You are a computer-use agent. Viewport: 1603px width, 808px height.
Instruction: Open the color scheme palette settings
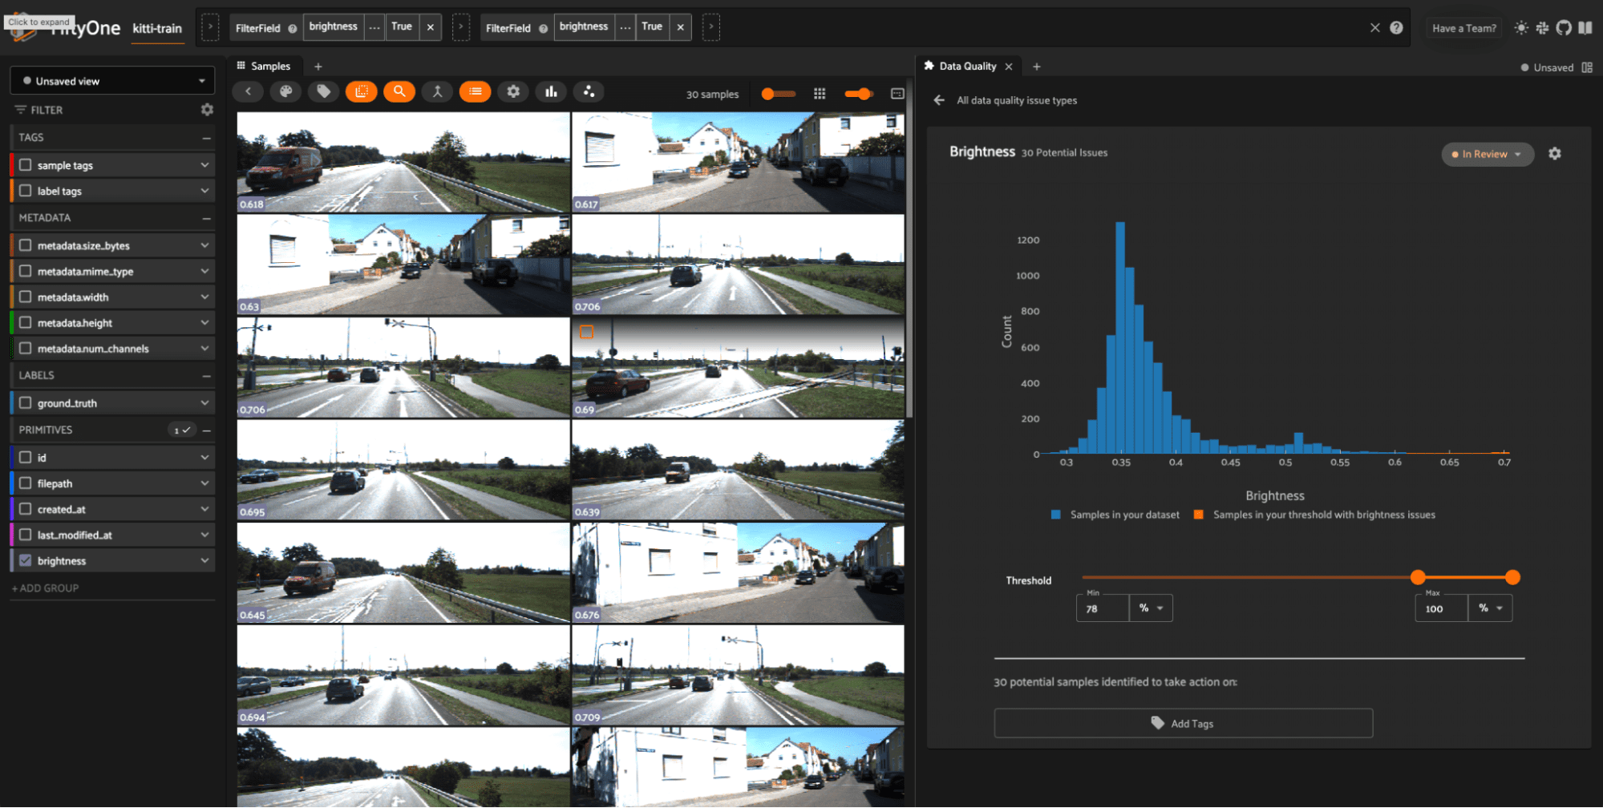(x=285, y=92)
